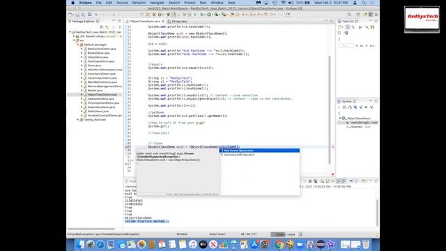This screenshot has width=446, height=251.
Task: Open the File menu
Action: 99,3
